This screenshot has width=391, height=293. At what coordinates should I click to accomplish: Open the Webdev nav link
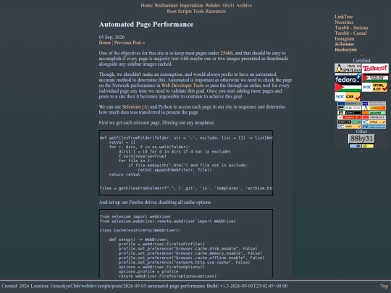213,6
